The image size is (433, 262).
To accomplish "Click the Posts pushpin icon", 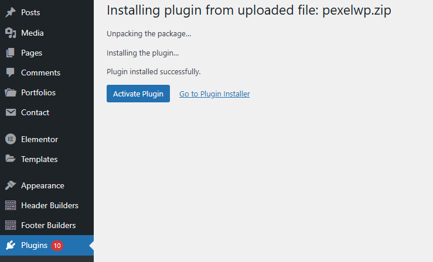I will point(11,12).
